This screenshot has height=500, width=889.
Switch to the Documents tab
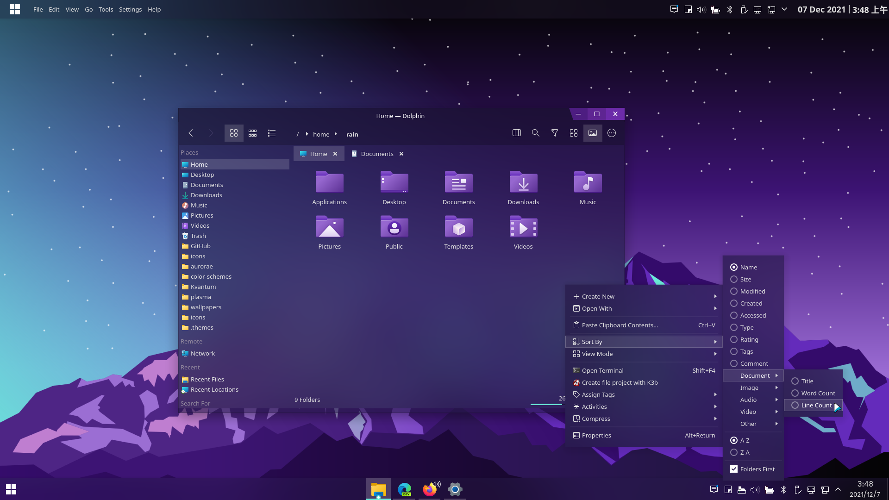(377, 154)
